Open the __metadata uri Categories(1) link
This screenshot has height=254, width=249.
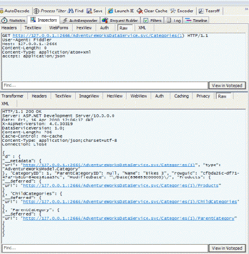[x=109, y=165]
